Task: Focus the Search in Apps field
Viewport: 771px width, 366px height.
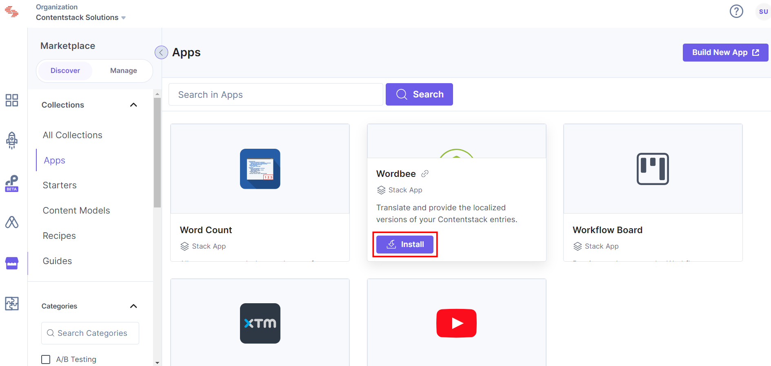Action: [x=276, y=94]
